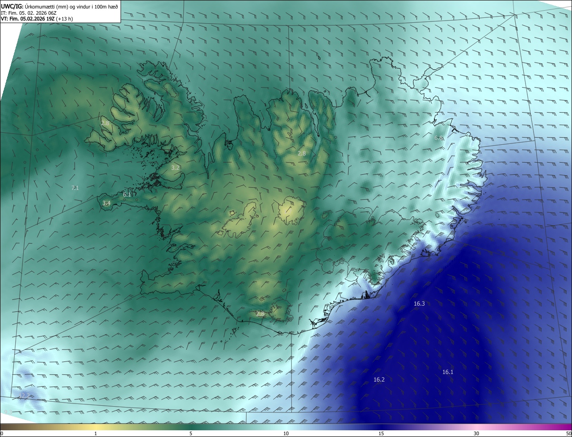Click the colorbar tick label 1
The image size is (572, 437).
[96, 433]
